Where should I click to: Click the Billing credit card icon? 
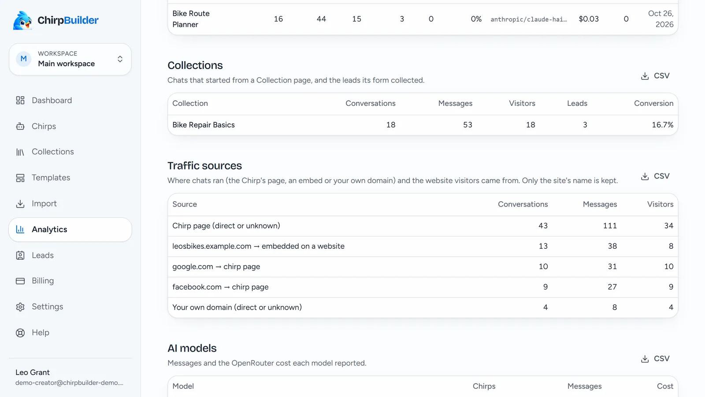[x=20, y=281]
